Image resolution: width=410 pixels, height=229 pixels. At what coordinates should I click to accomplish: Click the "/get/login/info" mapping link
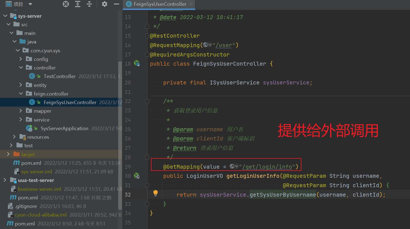coord(267,167)
